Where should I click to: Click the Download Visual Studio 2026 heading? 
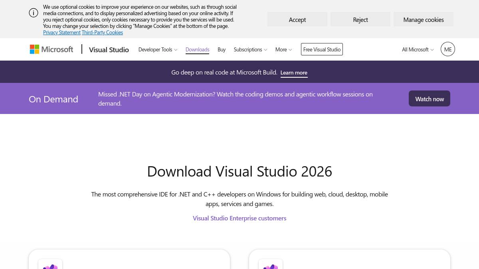coord(239,171)
